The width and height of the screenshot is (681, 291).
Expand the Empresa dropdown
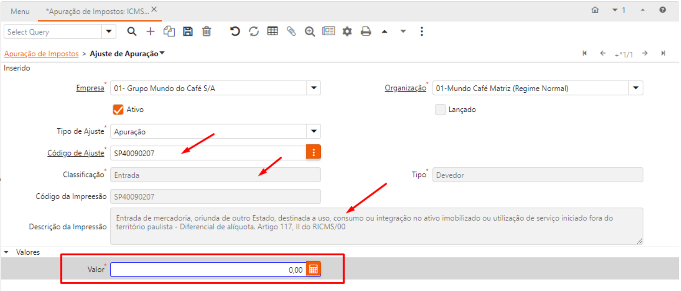[x=314, y=88]
